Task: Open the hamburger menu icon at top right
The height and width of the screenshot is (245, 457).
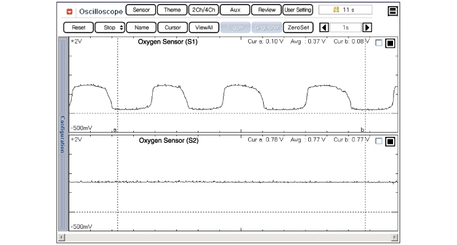Action: tap(392, 11)
